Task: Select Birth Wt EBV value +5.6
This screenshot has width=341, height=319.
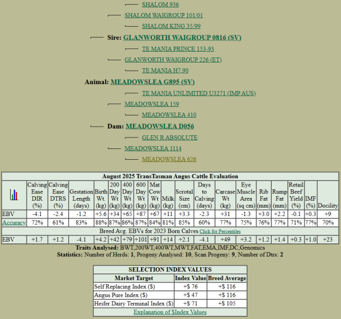Action: tap(101, 214)
